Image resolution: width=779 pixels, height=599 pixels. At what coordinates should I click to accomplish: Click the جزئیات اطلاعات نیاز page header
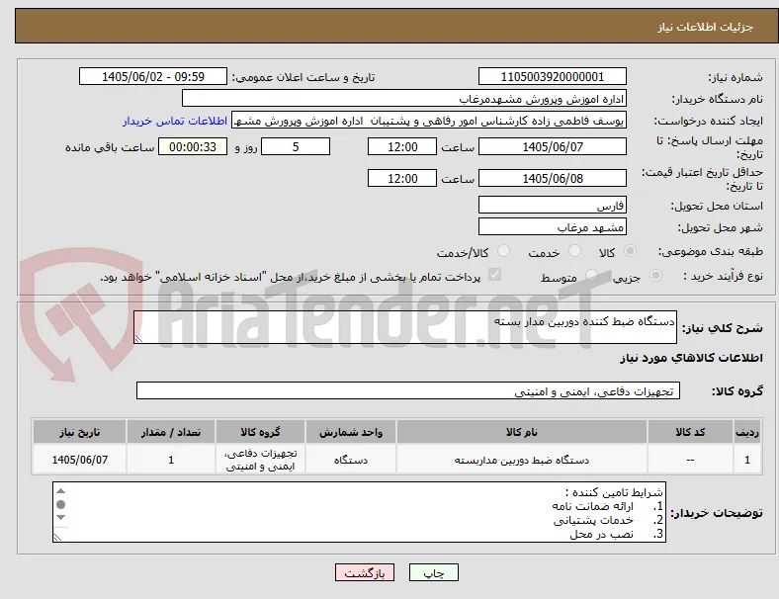click(x=706, y=27)
